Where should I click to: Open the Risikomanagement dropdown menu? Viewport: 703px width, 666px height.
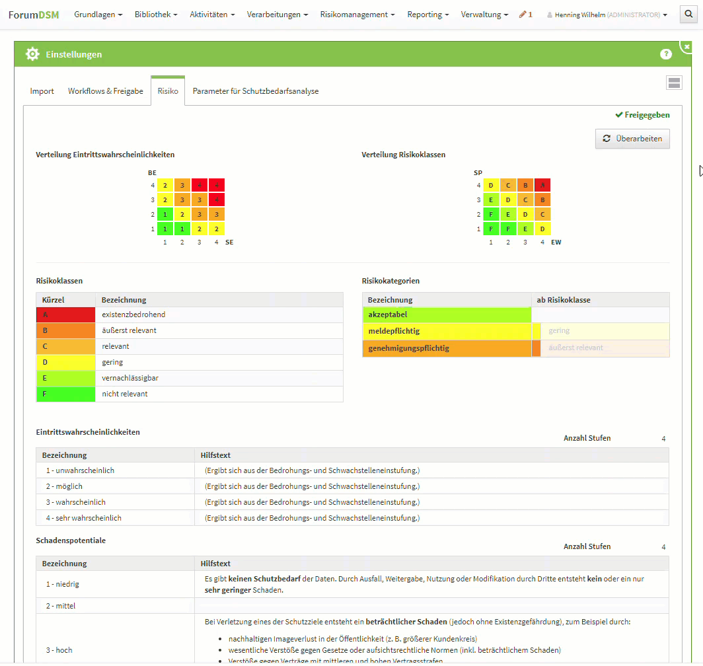(x=357, y=15)
